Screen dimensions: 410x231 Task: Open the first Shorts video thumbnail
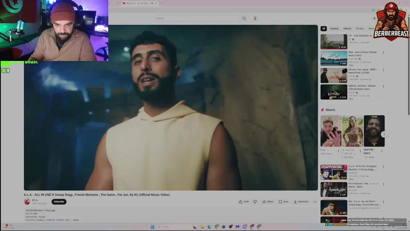[x=331, y=131]
